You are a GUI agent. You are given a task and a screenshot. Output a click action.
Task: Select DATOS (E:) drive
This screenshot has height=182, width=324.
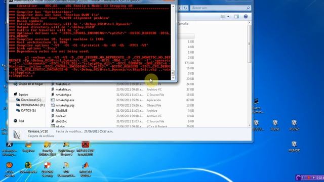26,110
